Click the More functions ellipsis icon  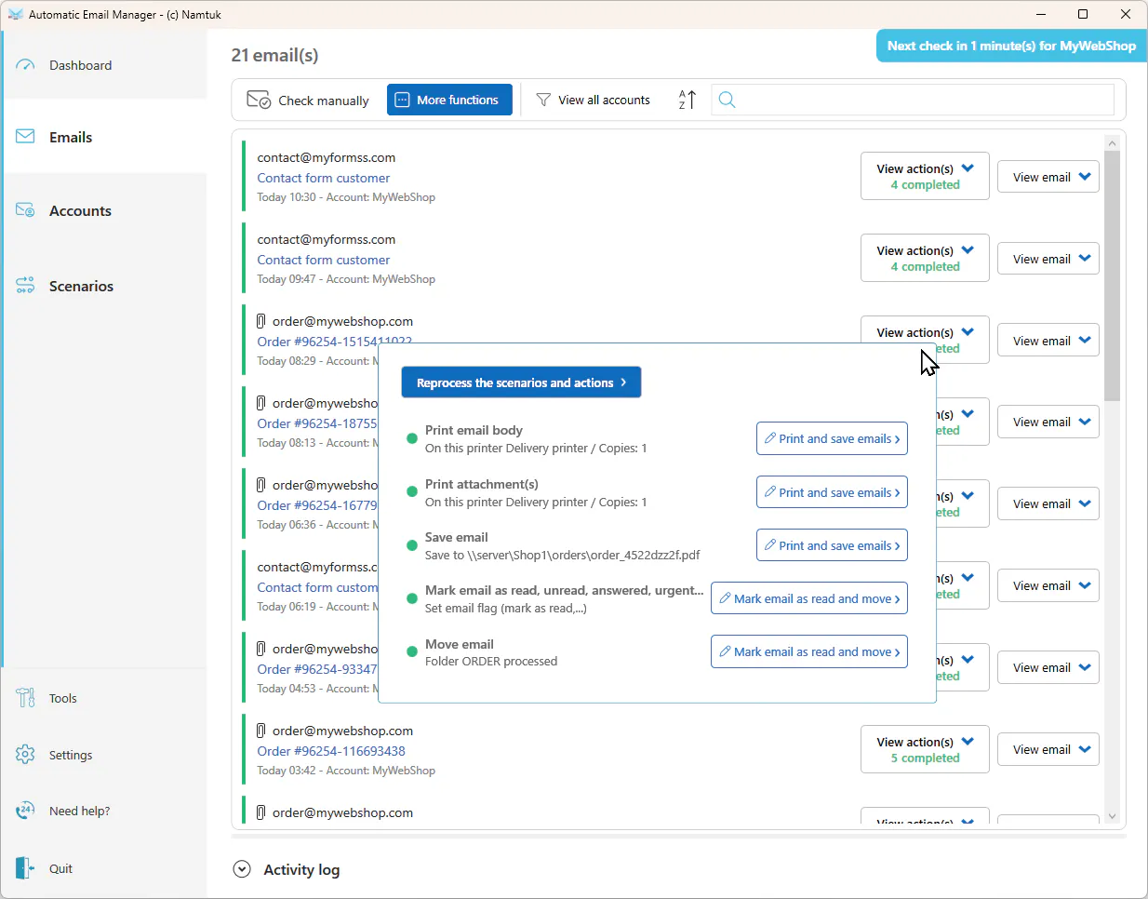[402, 100]
